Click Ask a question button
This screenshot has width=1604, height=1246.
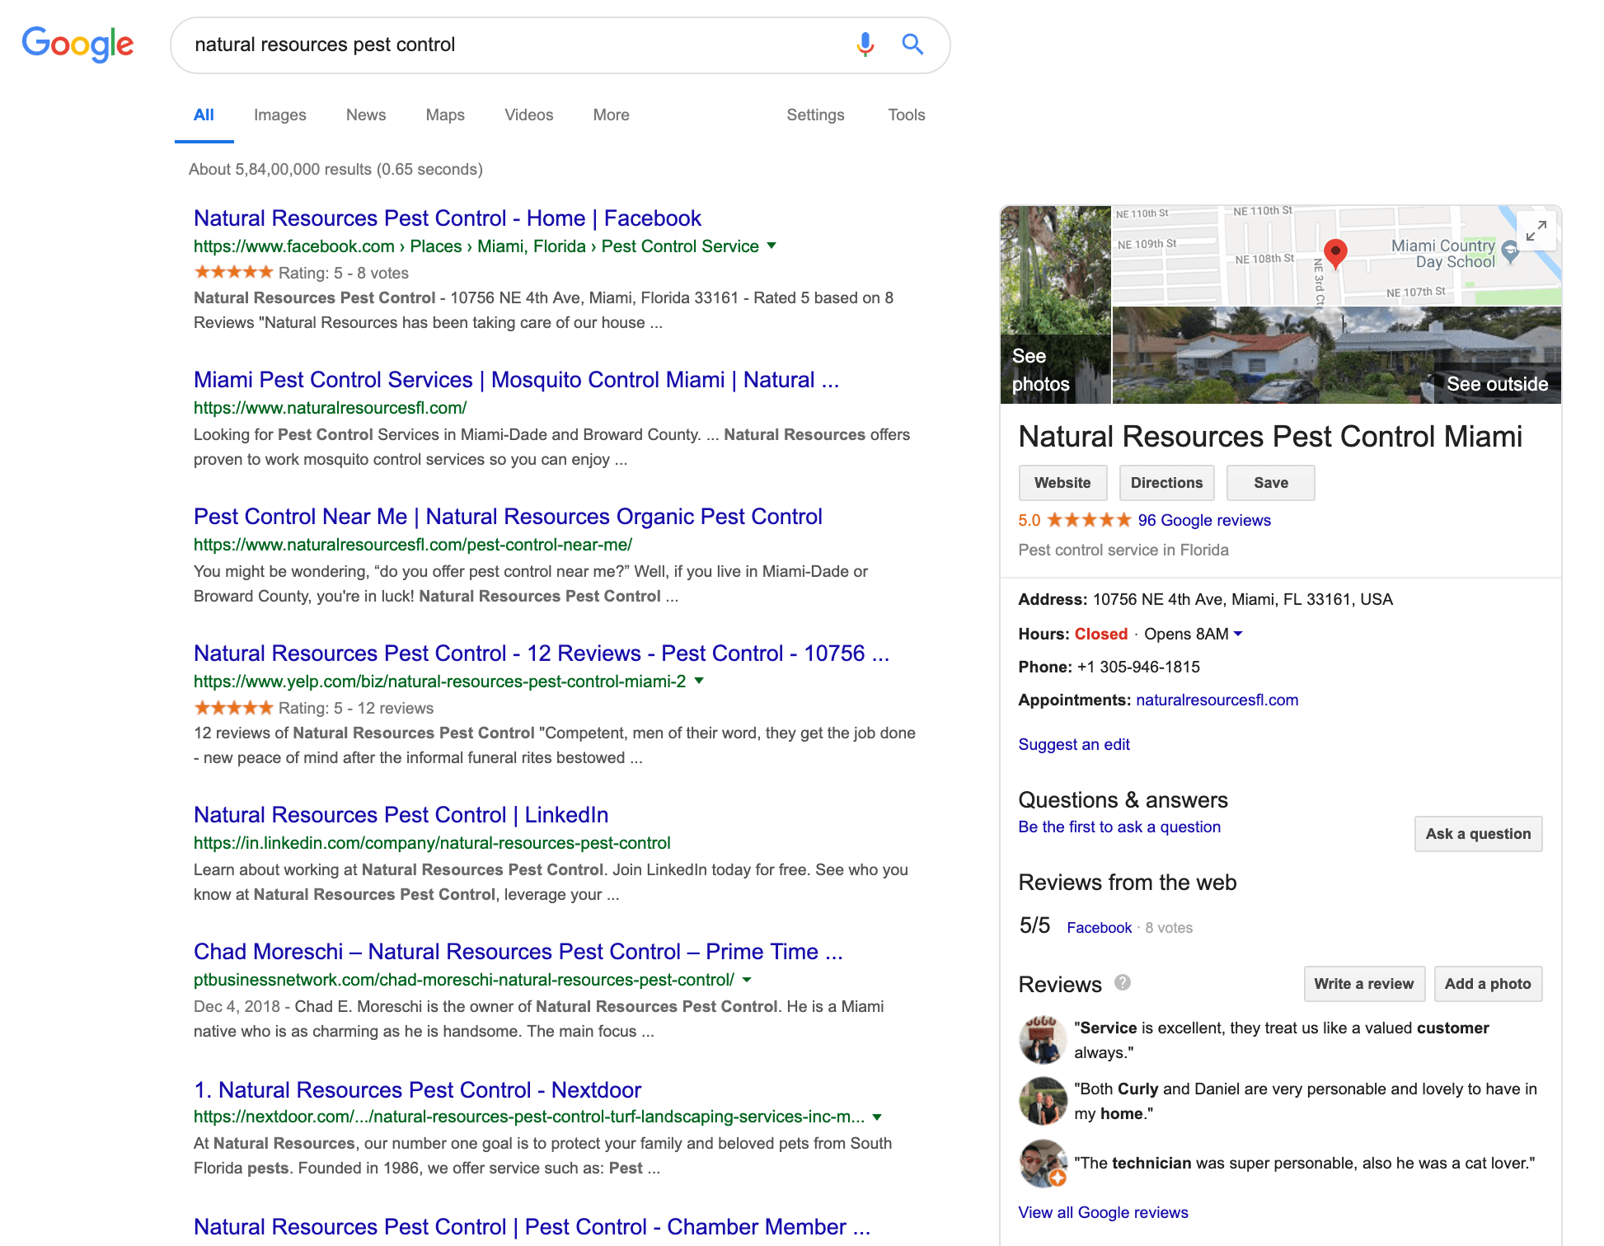point(1479,834)
